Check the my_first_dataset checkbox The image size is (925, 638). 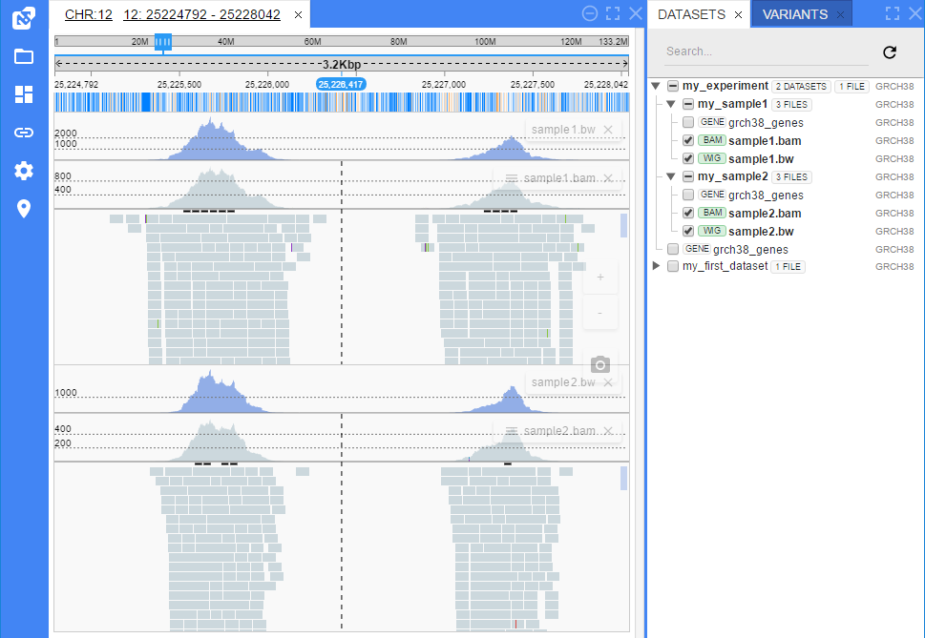pyautogui.click(x=673, y=266)
